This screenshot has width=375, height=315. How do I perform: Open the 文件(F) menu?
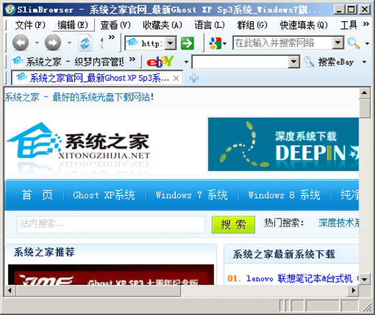coord(30,24)
